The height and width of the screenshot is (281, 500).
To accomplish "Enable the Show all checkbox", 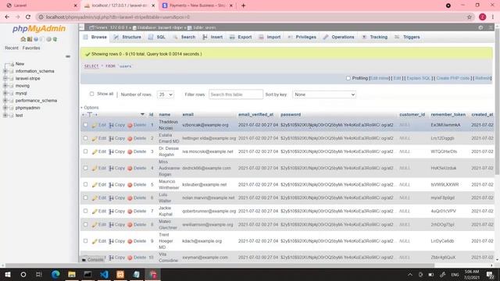I will (92, 94).
